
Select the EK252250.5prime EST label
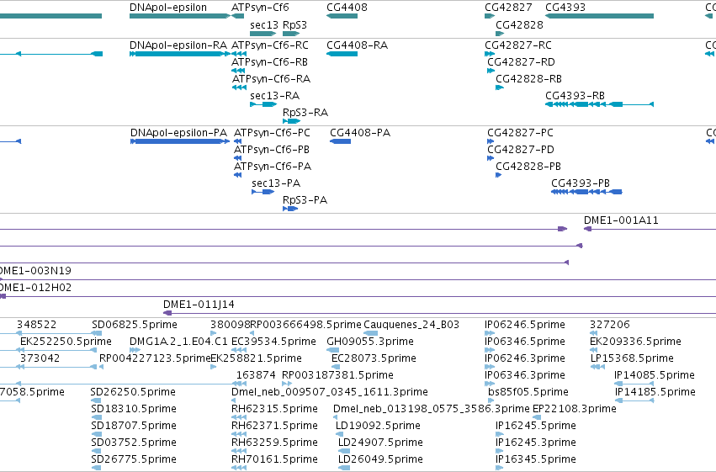click(x=66, y=342)
